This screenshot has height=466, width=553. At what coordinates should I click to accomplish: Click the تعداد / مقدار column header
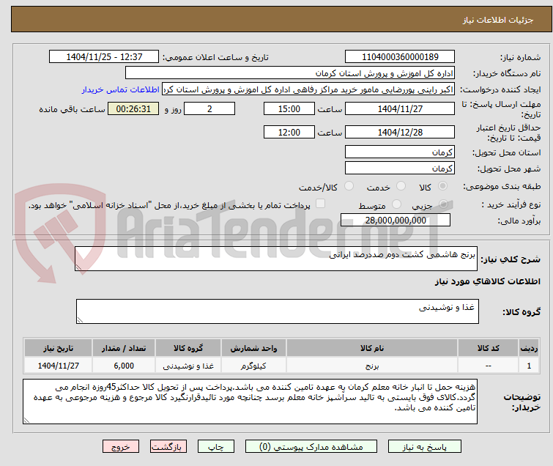click(124, 348)
